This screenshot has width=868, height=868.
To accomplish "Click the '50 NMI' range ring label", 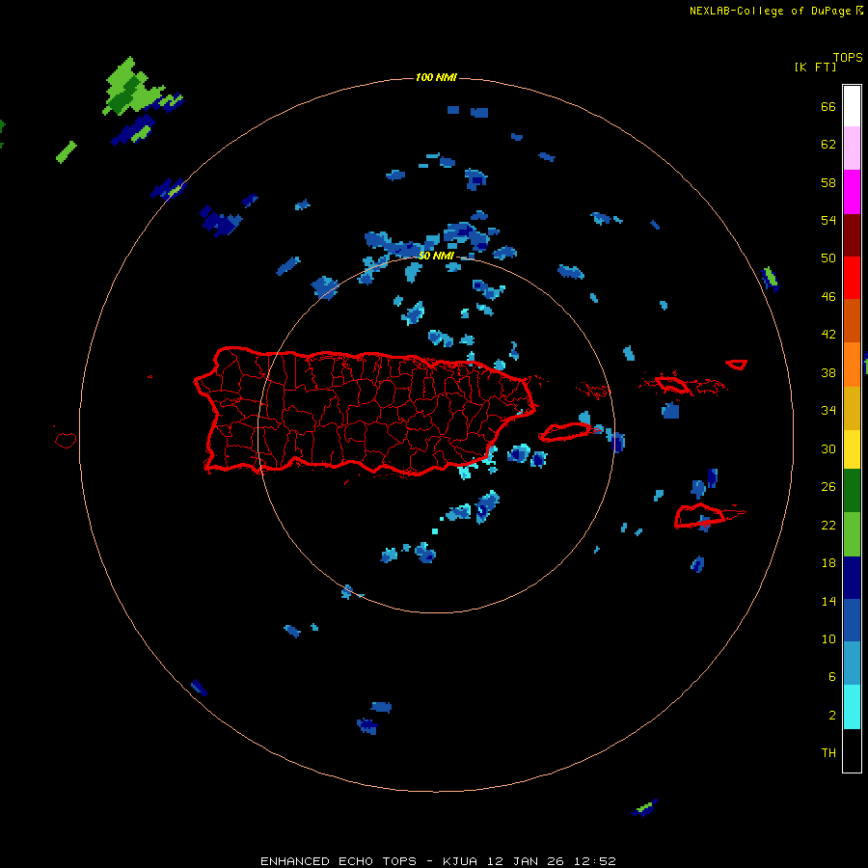I will [436, 256].
